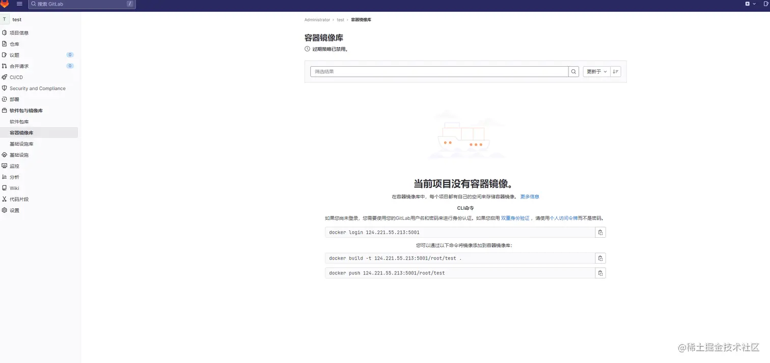Click the 过期策略已禁用 status text
770x363 pixels.
pyautogui.click(x=330, y=49)
